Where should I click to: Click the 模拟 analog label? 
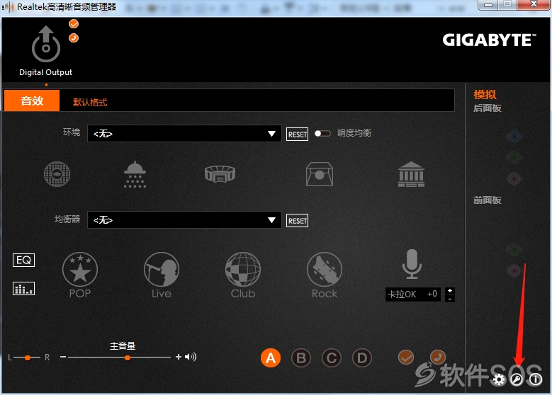pos(485,94)
